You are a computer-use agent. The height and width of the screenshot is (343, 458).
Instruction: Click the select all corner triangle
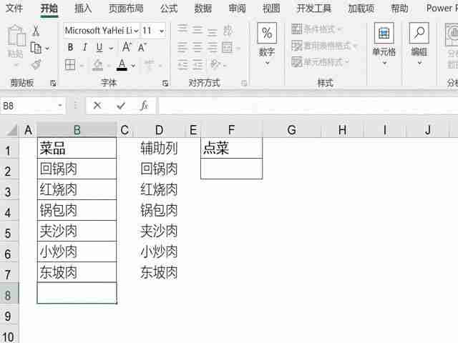(x=11, y=129)
